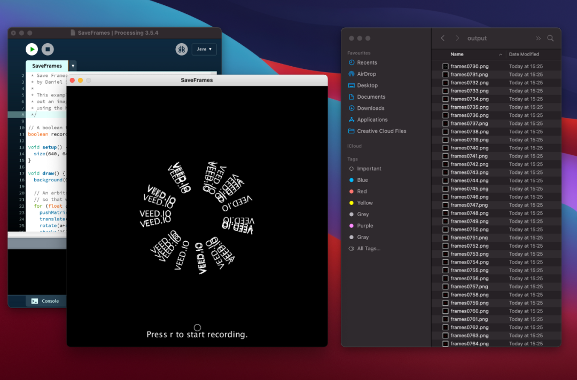The height and width of the screenshot is (380, 577).
Task: Toggle the Debugger butterfly icon
Action: tap(182, 49)
